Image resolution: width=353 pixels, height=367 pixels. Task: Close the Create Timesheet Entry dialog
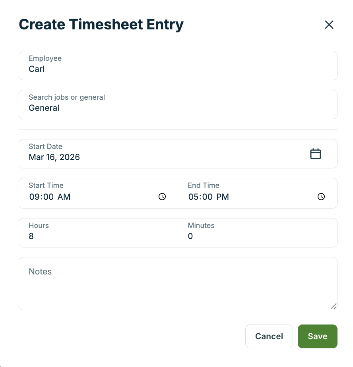point(329,25)
